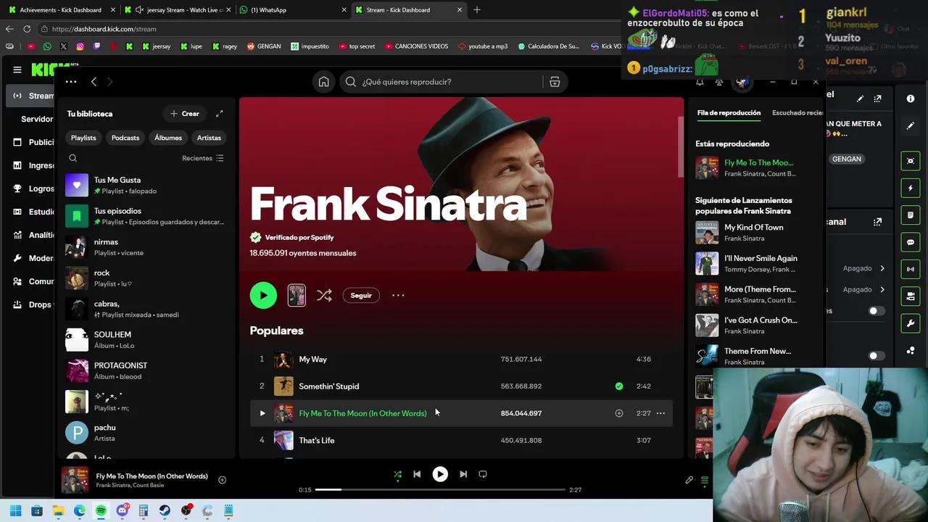Toggle shuffle in the bottom player bar
Viewport: 928px width, 522px height.
[x=397, y=474]
